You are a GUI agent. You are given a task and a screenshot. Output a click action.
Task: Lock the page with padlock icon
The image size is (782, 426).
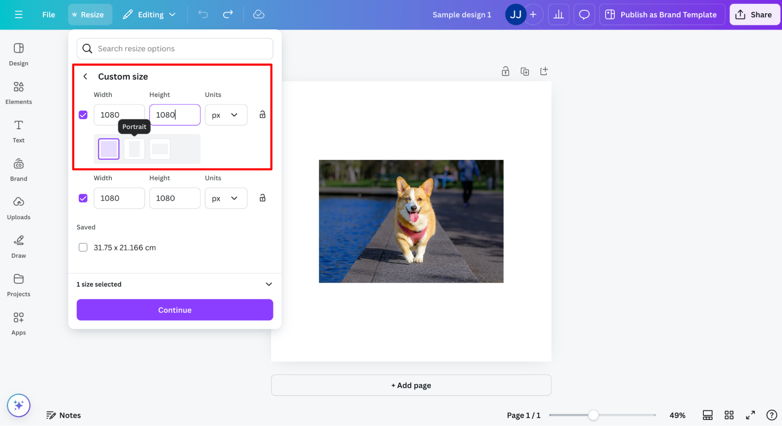tap(505, 71)
